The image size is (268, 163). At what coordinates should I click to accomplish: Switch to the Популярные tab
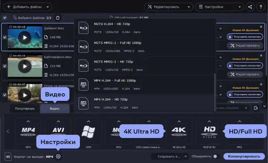[25, 109]
